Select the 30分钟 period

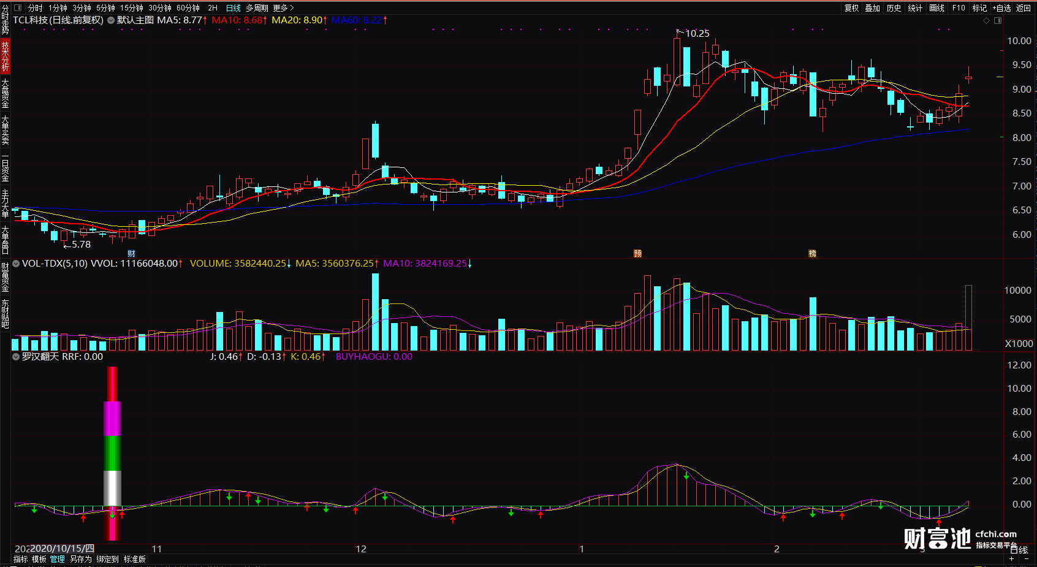click(x=159, y=8)
